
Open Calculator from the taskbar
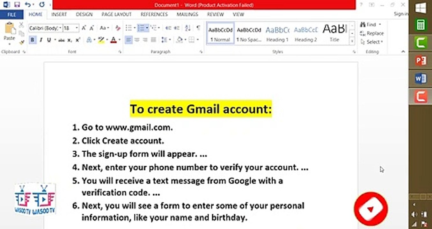tap(421, 24)
